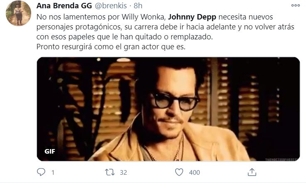Play the attached GIF media
The width and height of the screenshot is (306, 183).
pos(168,109)
